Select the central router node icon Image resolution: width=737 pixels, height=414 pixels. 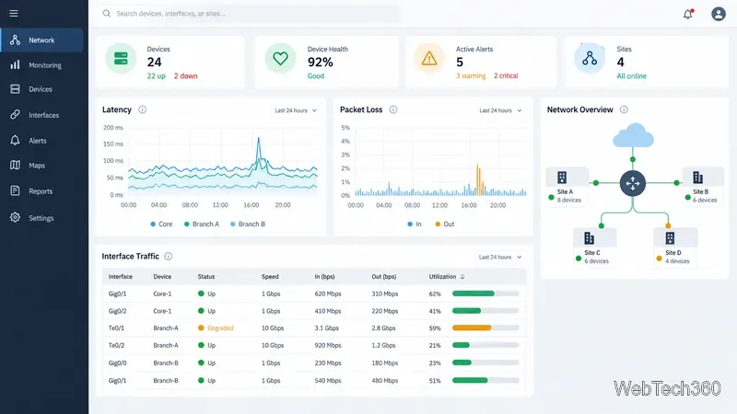[633, 183]
